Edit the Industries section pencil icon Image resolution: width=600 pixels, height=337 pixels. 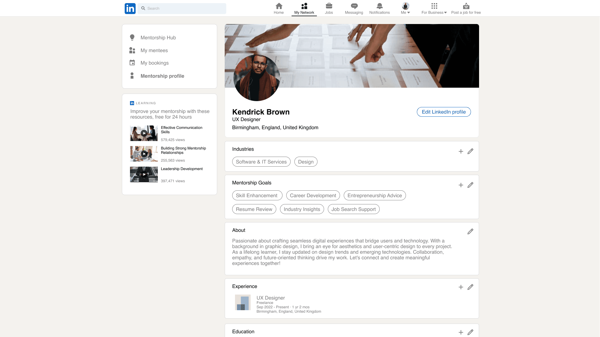coord(470,151)
